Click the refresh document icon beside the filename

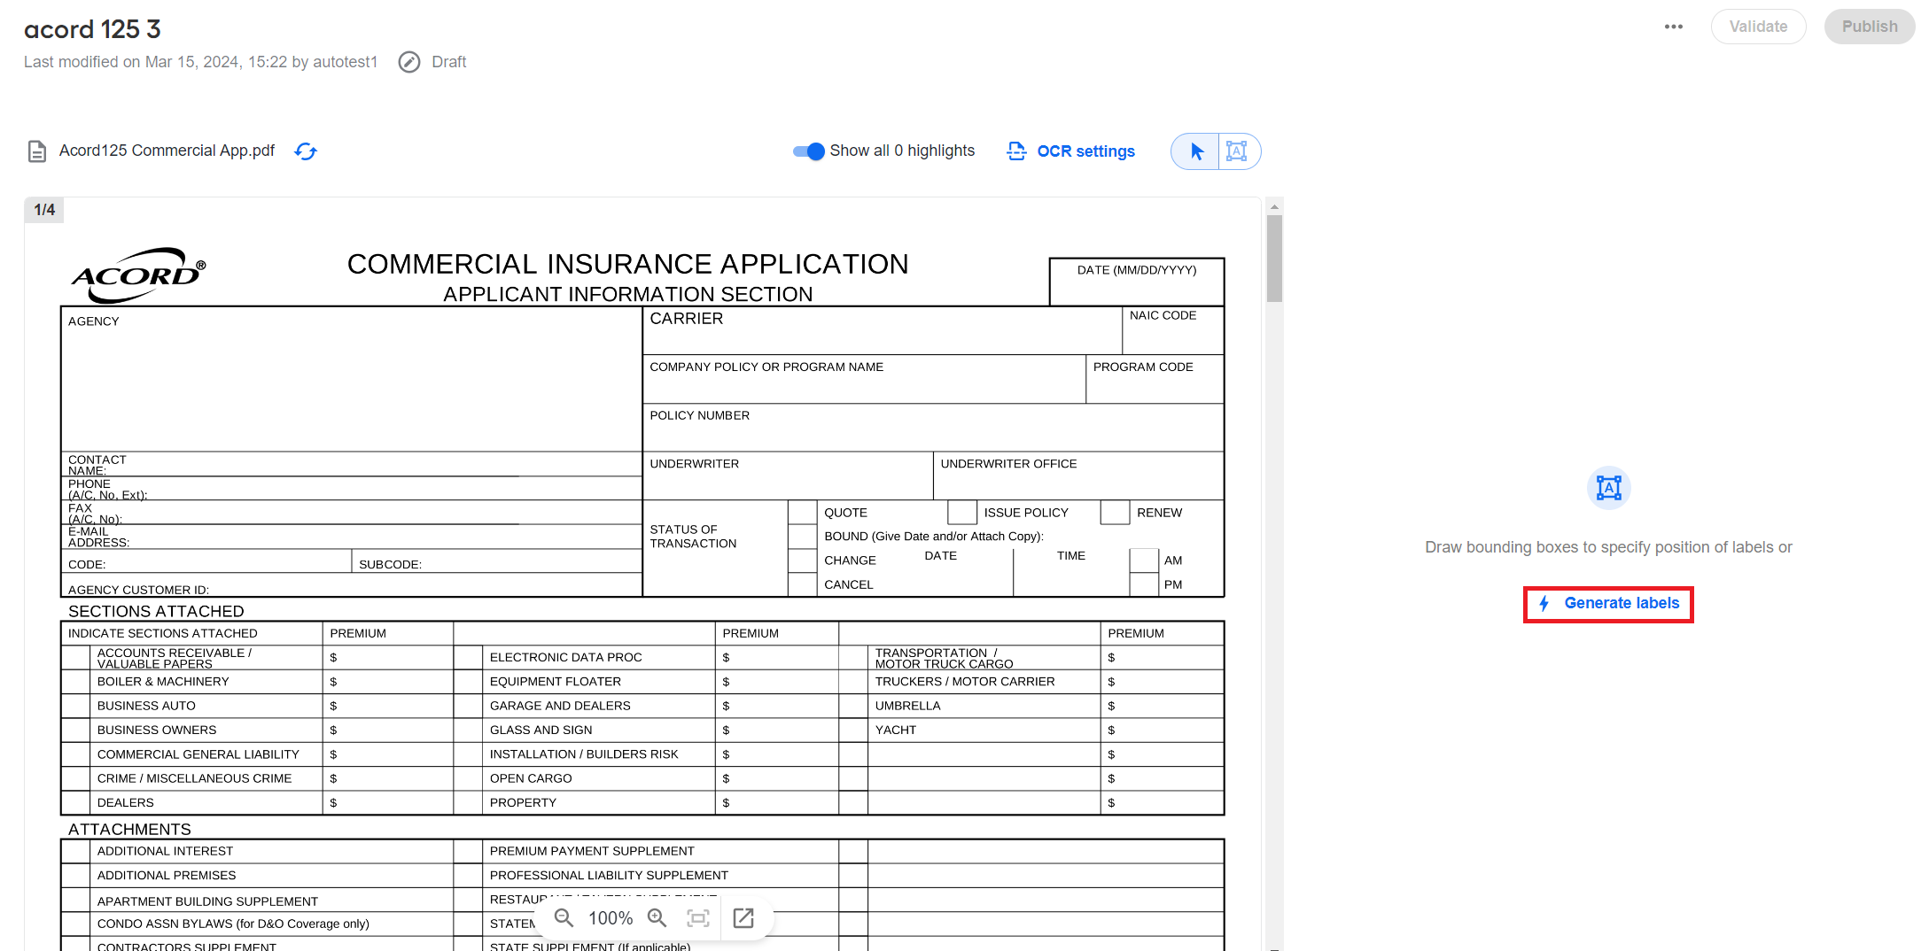(306, 151)
